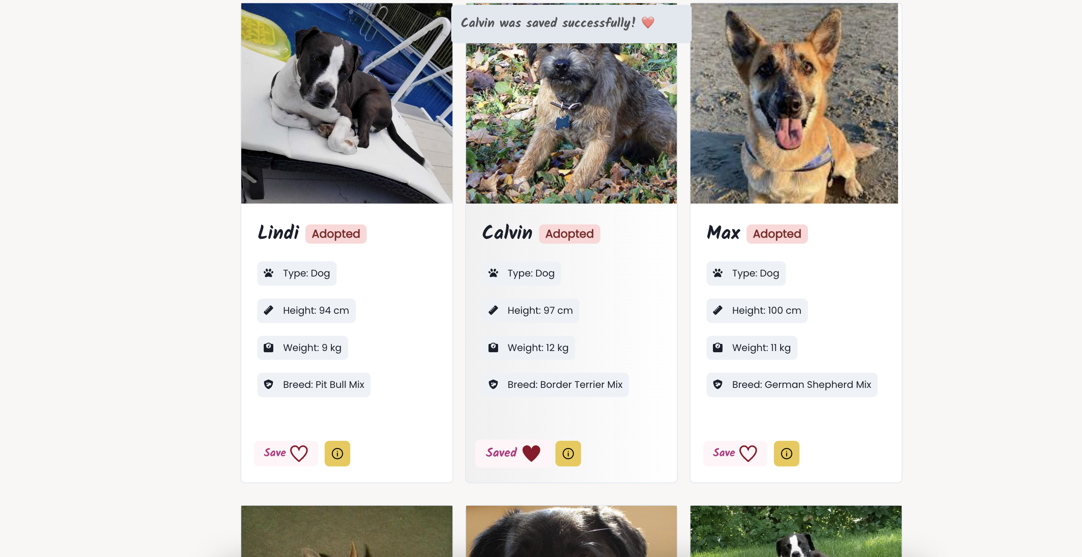The height and width of the screenshot is (557, 1082).
Task: Click the info icon on Max's card
Action: click(x=786, y=454)
